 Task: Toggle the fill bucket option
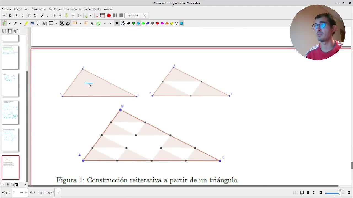pos(123,23)
